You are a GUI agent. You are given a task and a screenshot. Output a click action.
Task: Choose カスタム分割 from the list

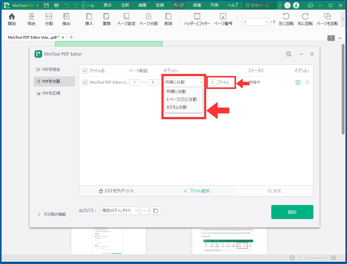coord(183,107)
